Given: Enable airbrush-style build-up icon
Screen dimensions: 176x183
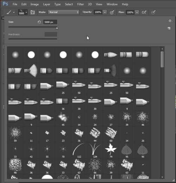Looking at the screenshot, I should (x=144, y=12).
